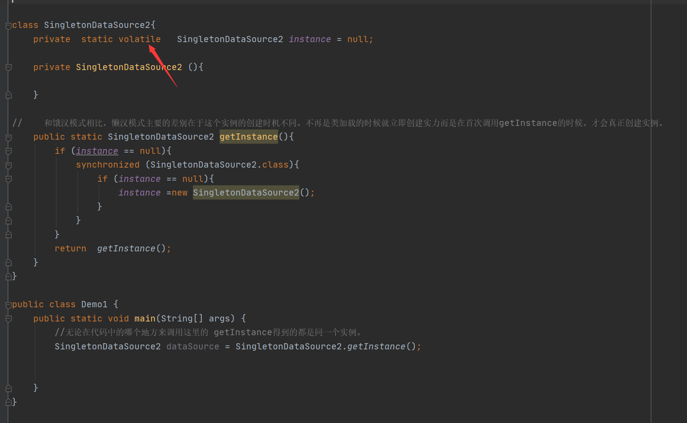Click the highlighted SingletonDataSource2 after new

click(246, 192)
